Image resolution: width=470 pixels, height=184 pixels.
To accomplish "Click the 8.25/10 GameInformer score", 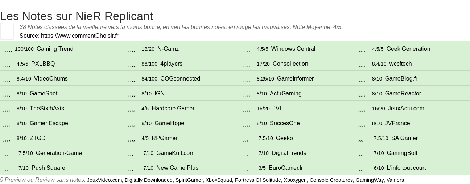I will click(265, 79).
